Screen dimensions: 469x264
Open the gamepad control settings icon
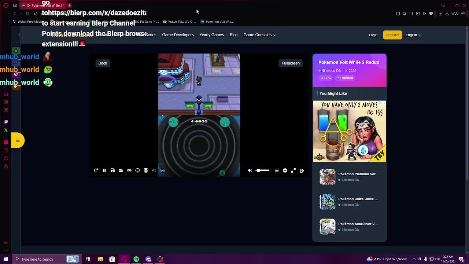point(129,170)
